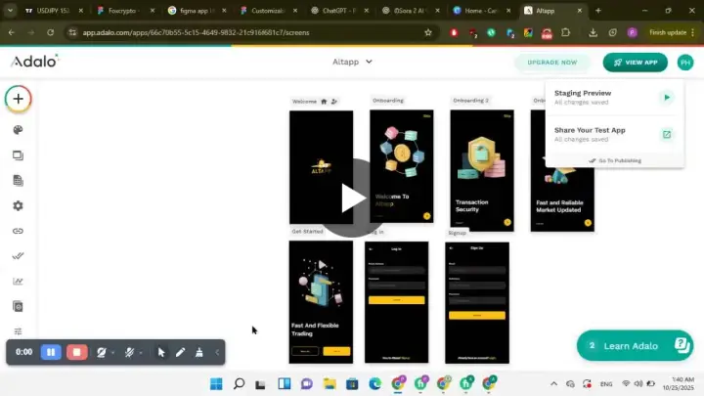Open the Publish double-check icon
Screen dimensions: 704x396
[18, 256]
